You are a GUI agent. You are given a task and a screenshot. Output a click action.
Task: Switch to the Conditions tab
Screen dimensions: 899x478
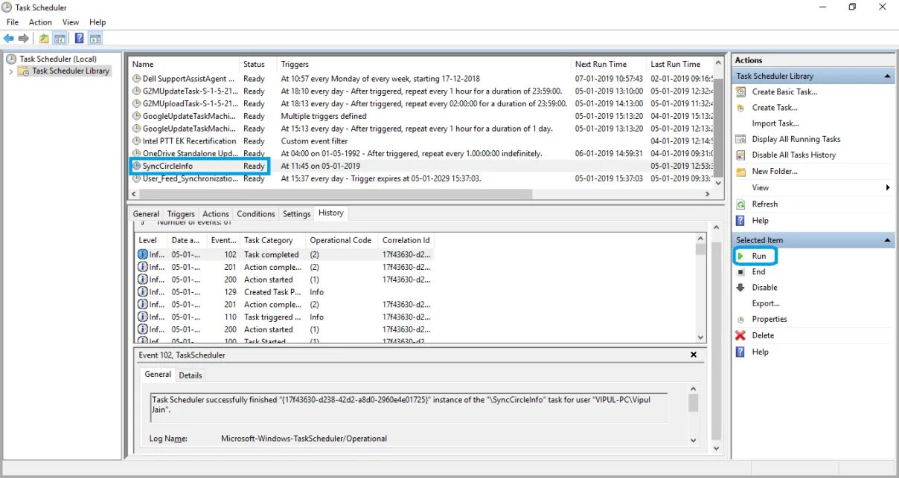(256, 214)
